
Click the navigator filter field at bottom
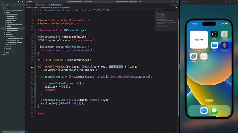click(x=13, y=132)
